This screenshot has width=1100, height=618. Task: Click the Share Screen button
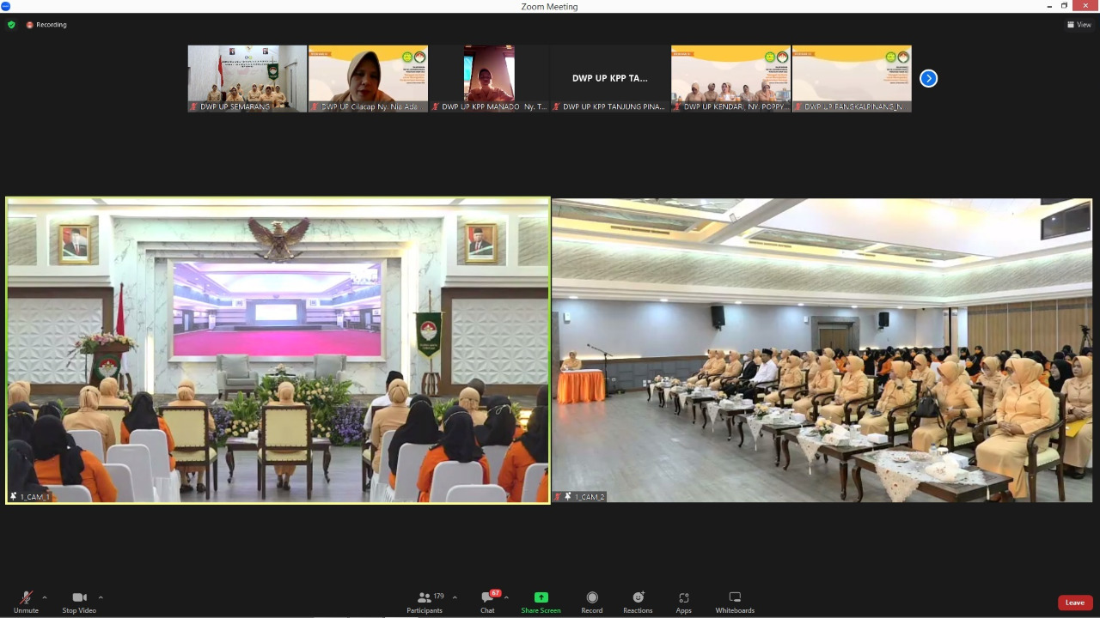coord(541,602)
